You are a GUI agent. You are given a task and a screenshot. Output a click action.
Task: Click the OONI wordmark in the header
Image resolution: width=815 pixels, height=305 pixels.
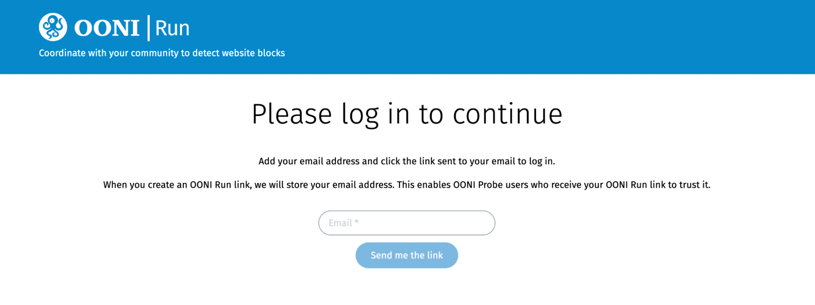pos(107,28)
